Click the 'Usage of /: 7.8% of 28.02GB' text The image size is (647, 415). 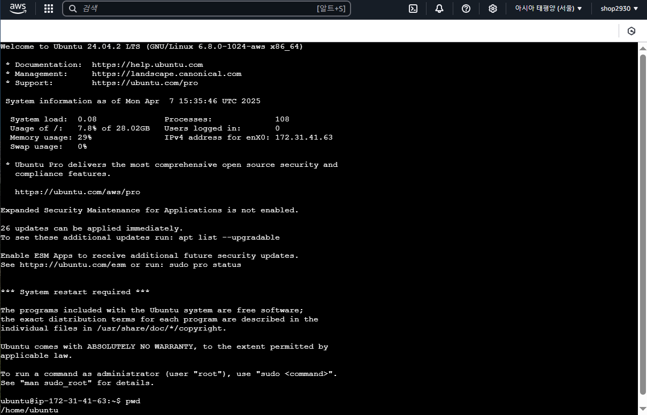tap(80, 128)
